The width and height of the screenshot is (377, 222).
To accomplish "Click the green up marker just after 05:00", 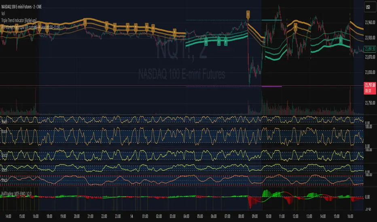I will [x=206, y=41].
